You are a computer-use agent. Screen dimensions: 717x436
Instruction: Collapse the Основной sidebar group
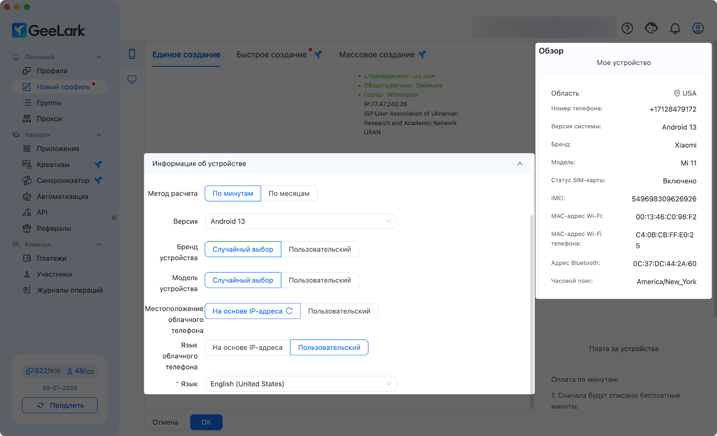coord(99,57)
